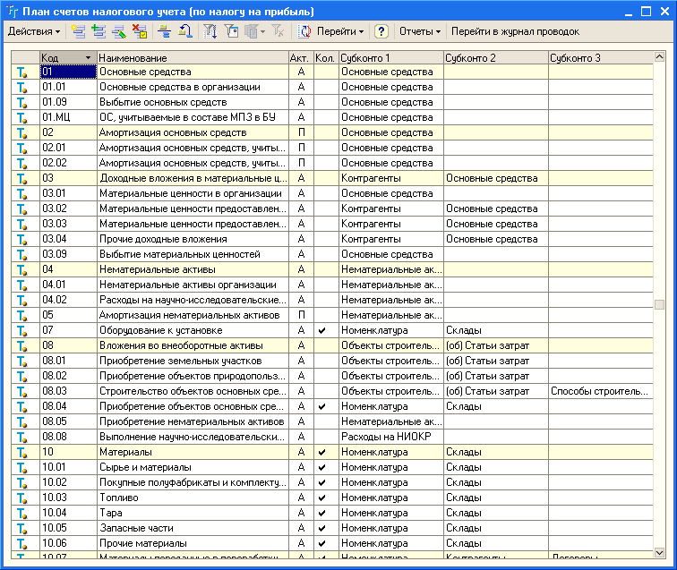Open the Filter and sorting icon
677x570 pixels.
(x=210, y=31)
